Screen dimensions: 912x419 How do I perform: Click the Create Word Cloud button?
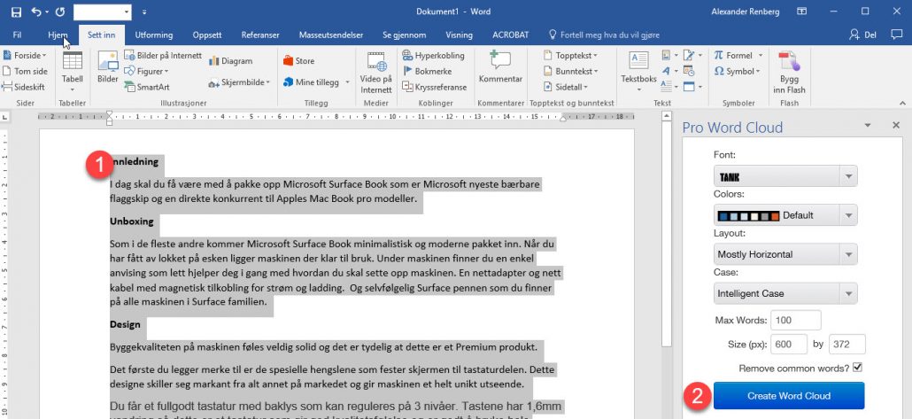788,395
